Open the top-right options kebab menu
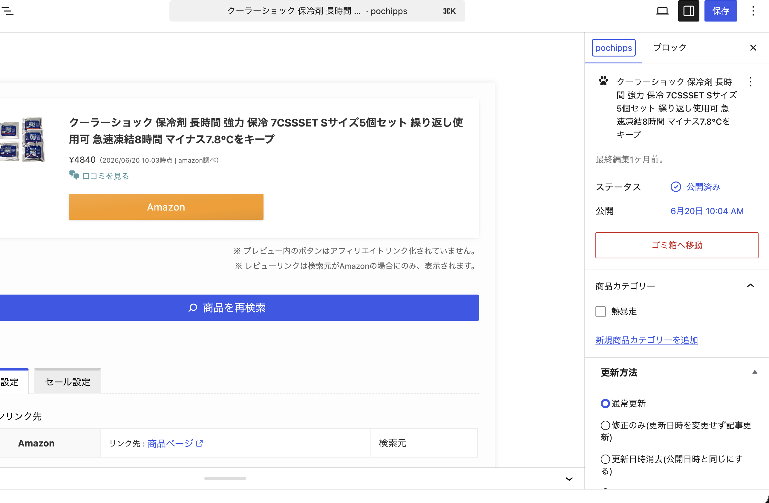This screenshot has width=769, height=503. pyautogui.click(x=753, y=11)
